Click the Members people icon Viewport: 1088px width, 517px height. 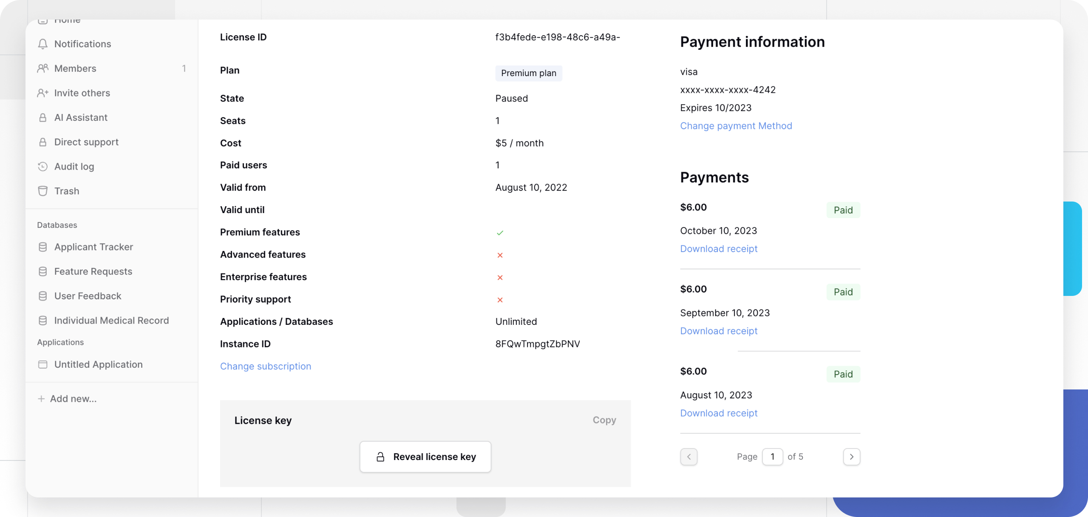[x=42, y=68]
